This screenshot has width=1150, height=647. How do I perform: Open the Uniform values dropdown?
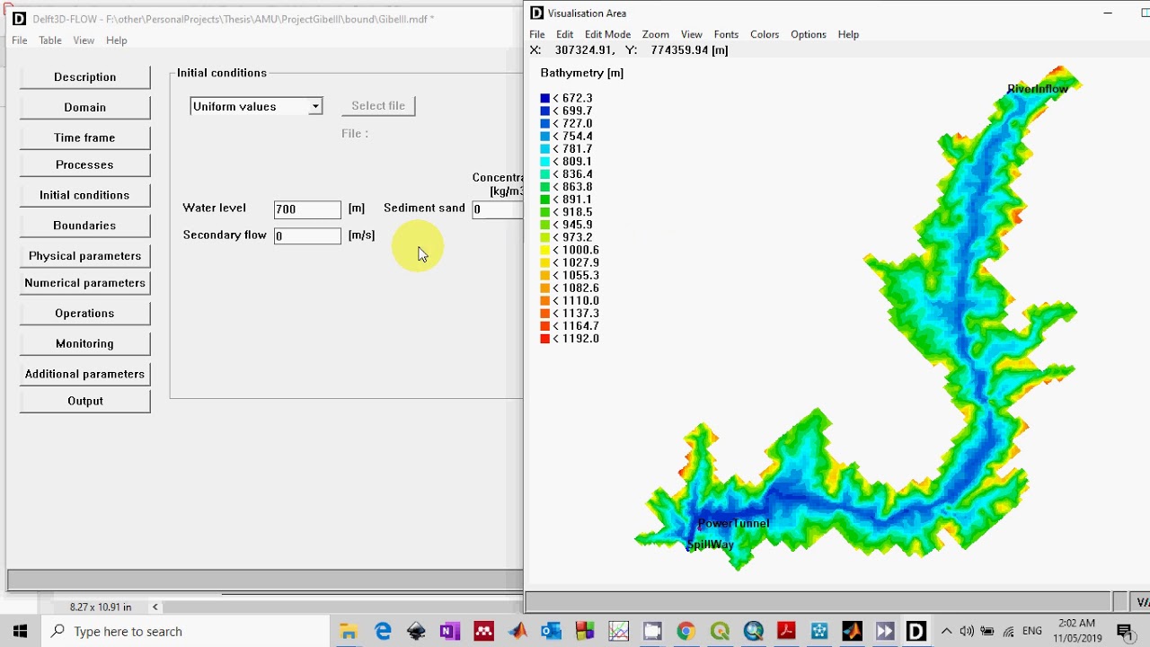coord(256,106)
